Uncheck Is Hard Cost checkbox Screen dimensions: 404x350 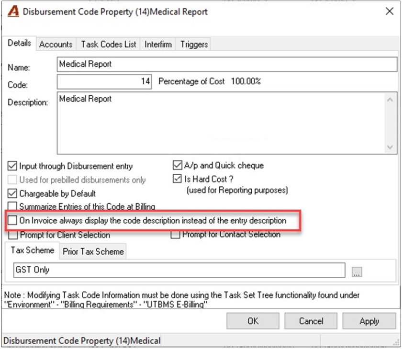(x=177, y=179)
